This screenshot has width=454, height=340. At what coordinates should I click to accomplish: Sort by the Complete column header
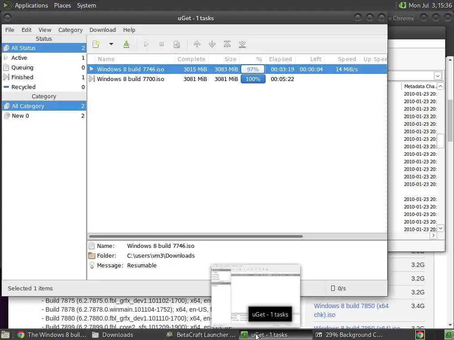192,59
